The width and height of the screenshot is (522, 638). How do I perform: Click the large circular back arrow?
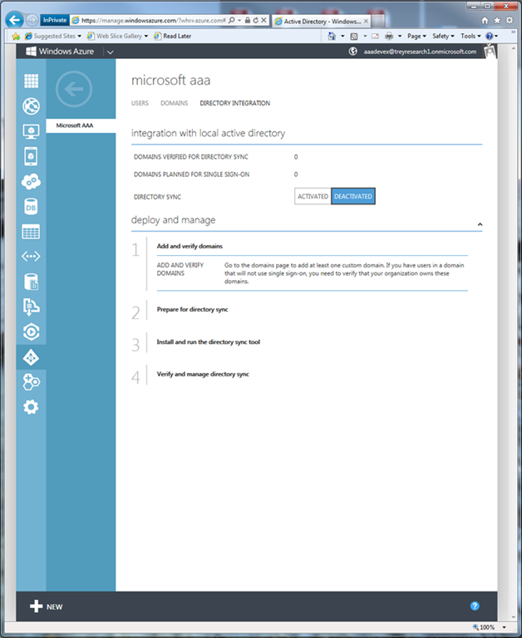tap(74, 89)
